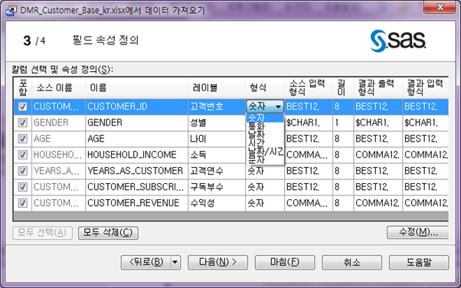Click the CUSTOMER_SUBSCRI... name cell
Screen dimensions: 461x288
[x=137, y=187]
